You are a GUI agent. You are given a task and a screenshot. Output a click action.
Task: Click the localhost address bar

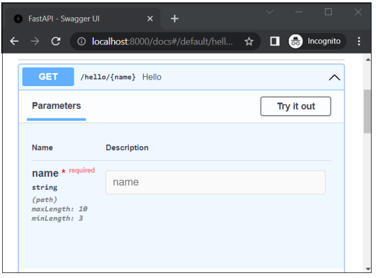[x=161, y=41]
